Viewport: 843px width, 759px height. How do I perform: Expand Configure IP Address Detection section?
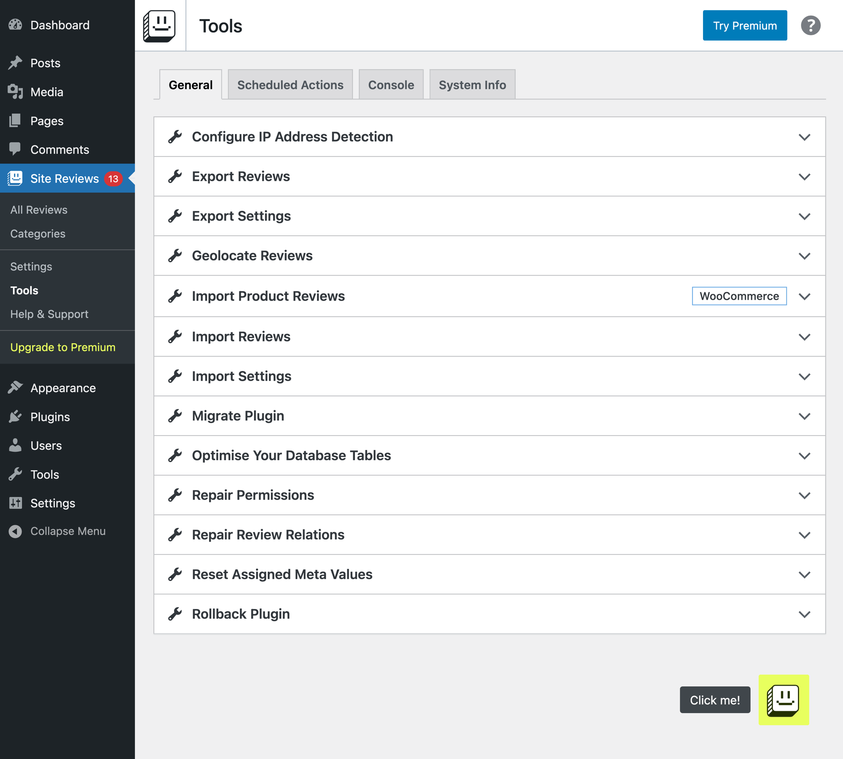pos(804,137)
